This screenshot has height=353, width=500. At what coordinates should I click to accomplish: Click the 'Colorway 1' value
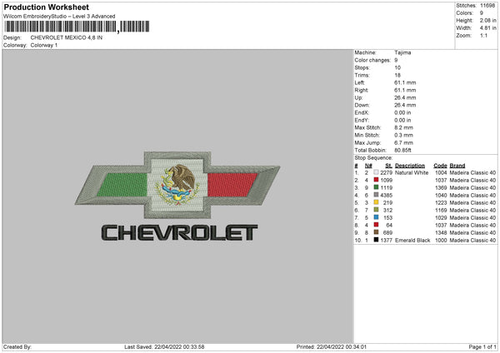click(44, 45)
